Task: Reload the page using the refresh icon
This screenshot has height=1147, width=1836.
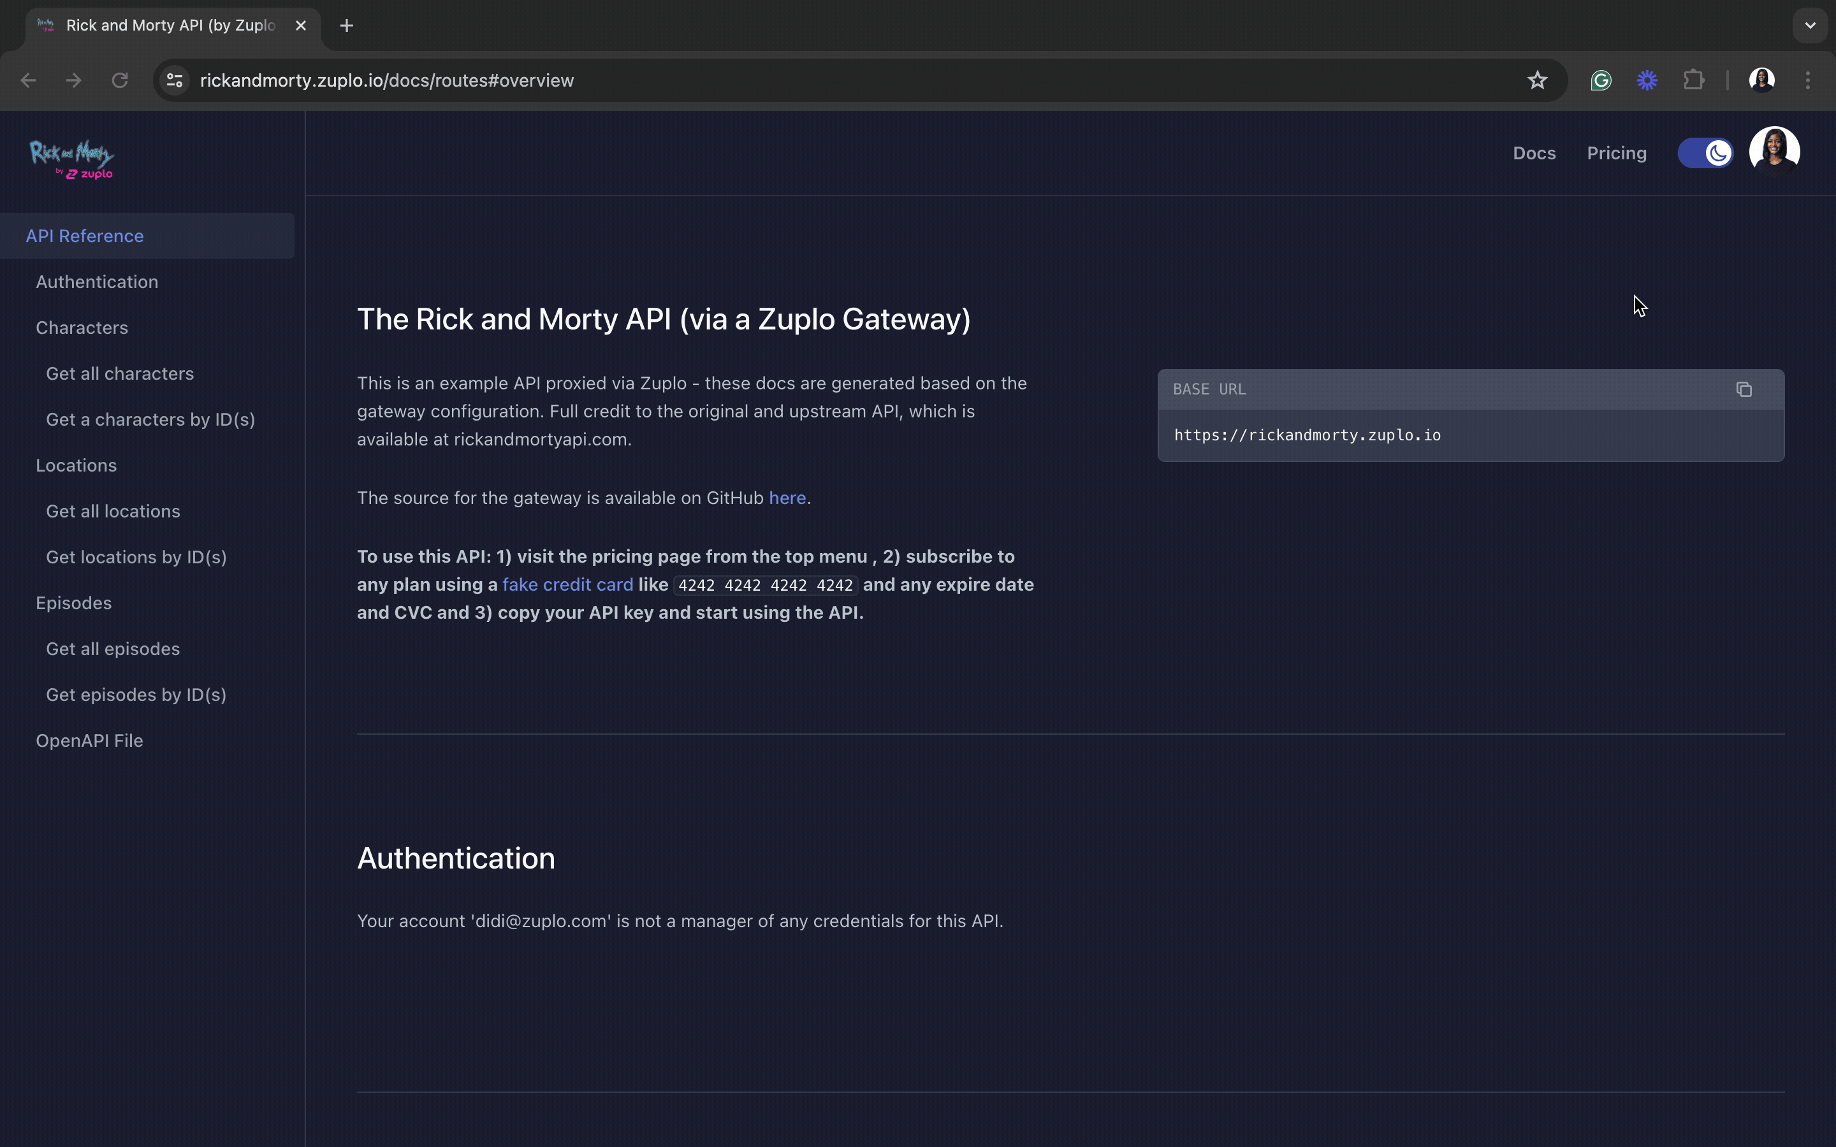Action: (x=120, y=80)
